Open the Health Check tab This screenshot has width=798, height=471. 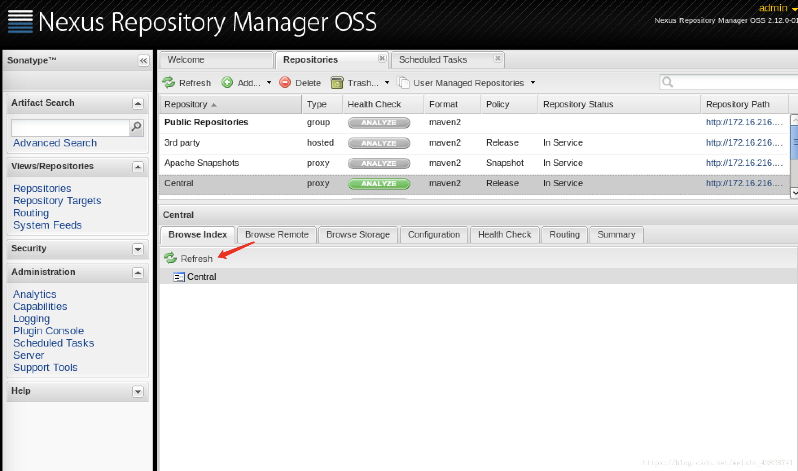[504, 235]
